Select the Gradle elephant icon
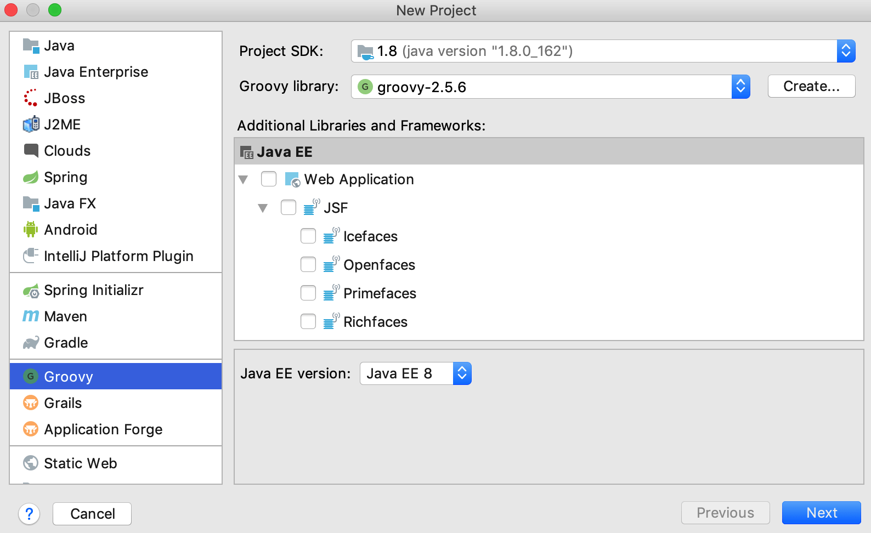The width and height of the screenshot is (871, 533). (31, 343)
